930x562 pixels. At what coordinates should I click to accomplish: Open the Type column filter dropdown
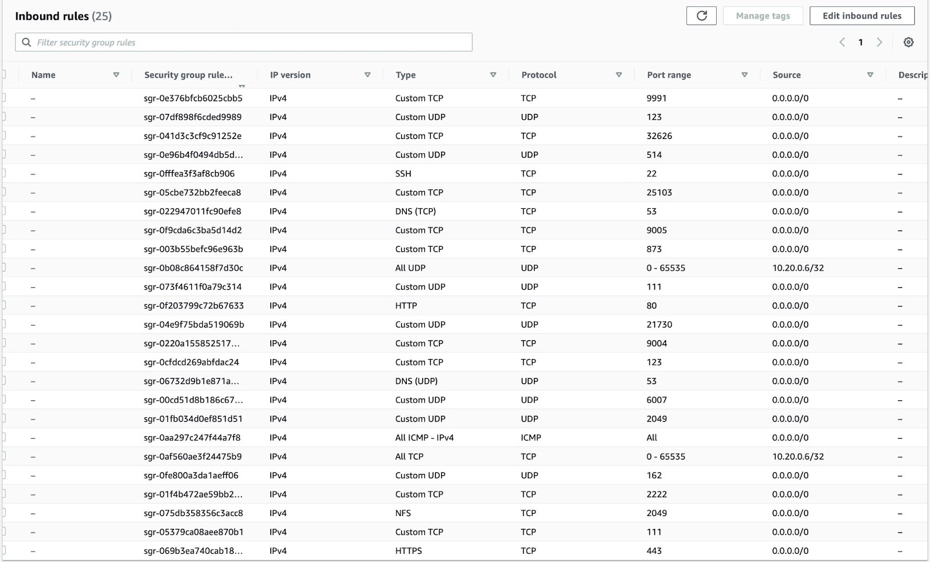(493, 74)
